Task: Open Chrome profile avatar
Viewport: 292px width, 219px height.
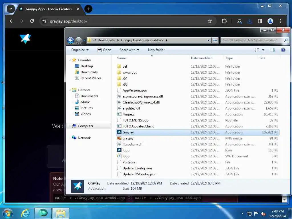Action: pos(270,21)
